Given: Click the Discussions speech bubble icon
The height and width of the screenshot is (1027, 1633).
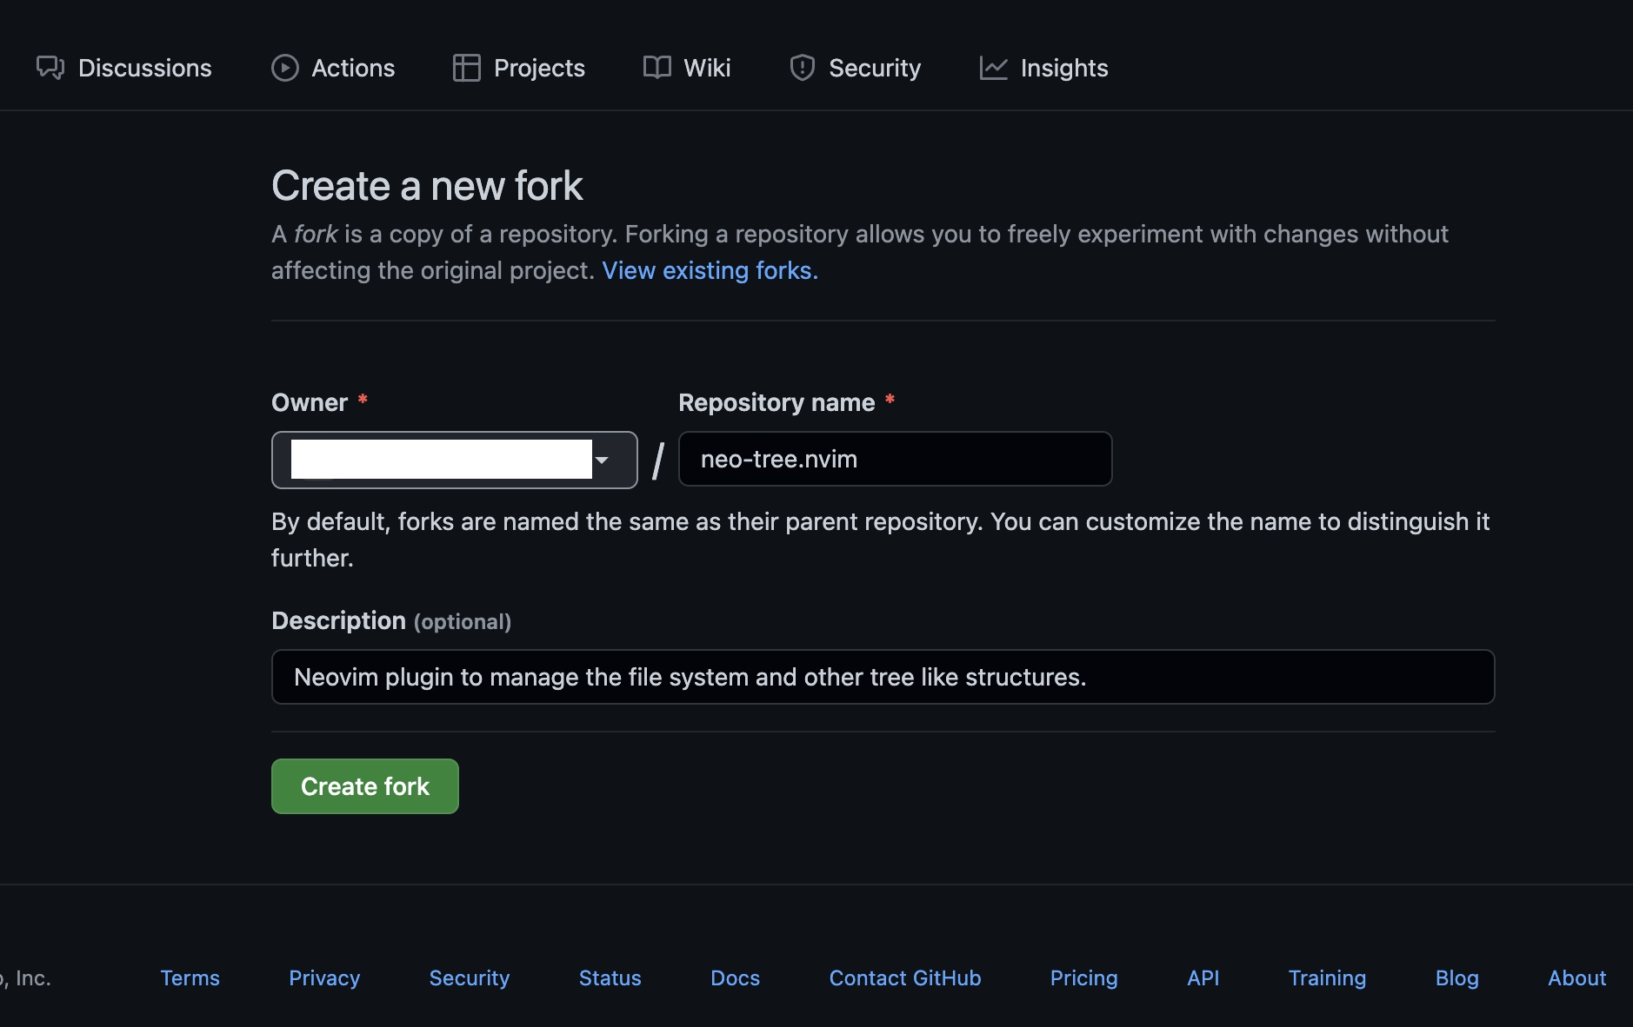Looking at the screenshot, I should (50, 68).
